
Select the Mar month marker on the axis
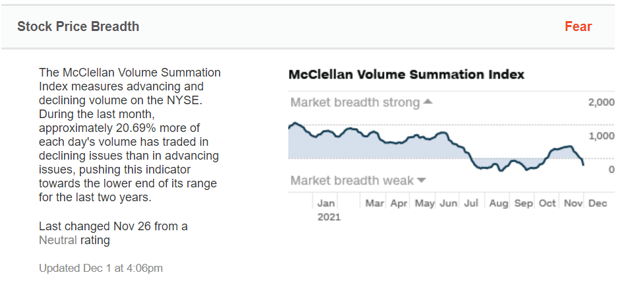click(x=375, y=203)
